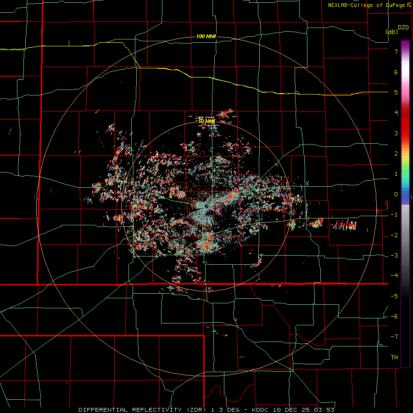Click the KDDC 10 DEC 25 03:53 timestamp
The height and width of the screenshot is (413, 413).
[x=293, y=410]
